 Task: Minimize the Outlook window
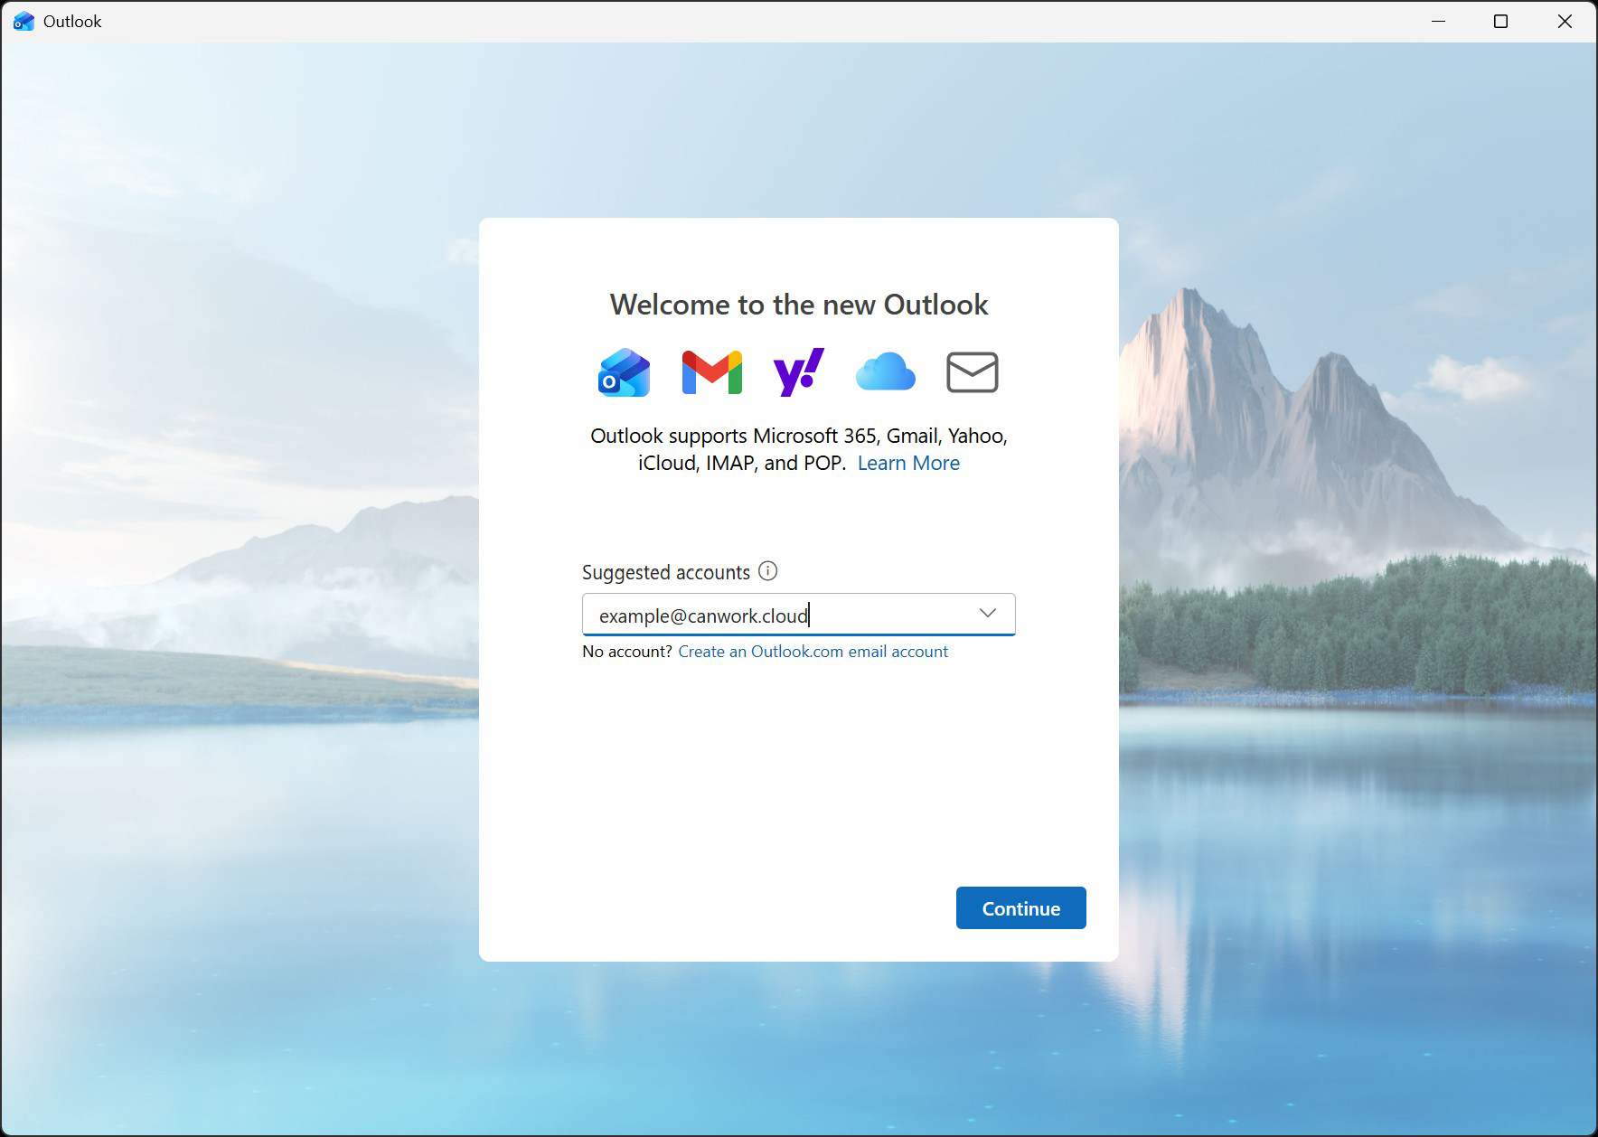click(x=1438, y=22)
